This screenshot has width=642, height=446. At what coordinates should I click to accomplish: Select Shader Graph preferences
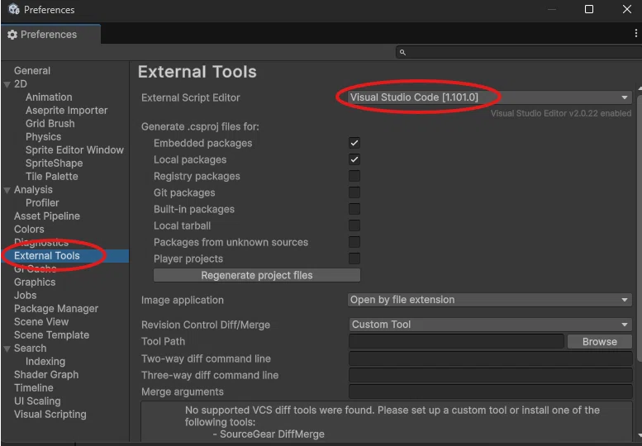point(46,375)
